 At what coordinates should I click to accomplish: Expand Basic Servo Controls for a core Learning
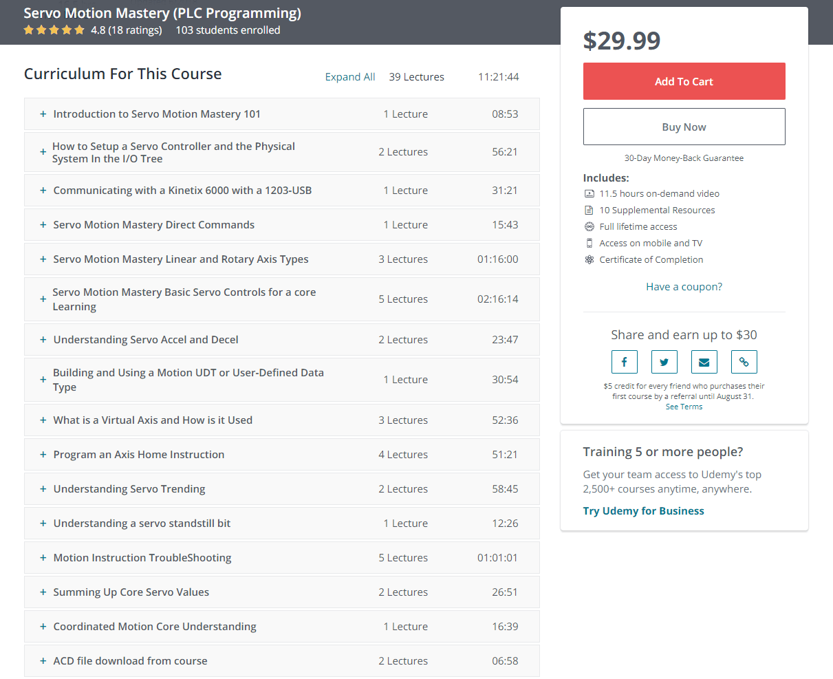click(x=282, y=299)
